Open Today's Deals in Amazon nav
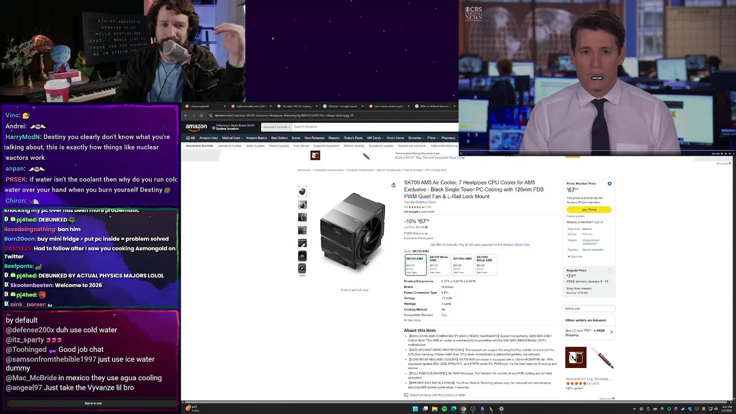 (354, 138)
